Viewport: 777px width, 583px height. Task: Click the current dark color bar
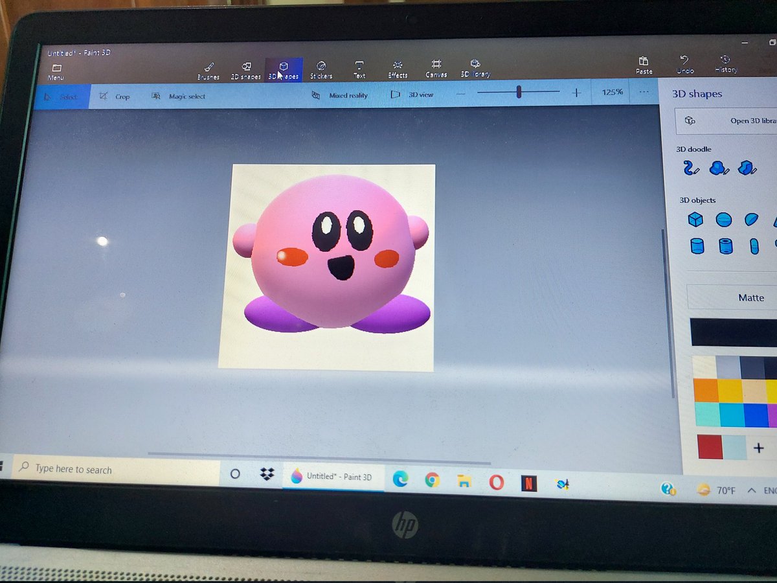pyautogui.click(x=734, y=332)
